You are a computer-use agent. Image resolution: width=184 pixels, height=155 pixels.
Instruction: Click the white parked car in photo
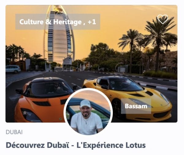click(13, 69)
